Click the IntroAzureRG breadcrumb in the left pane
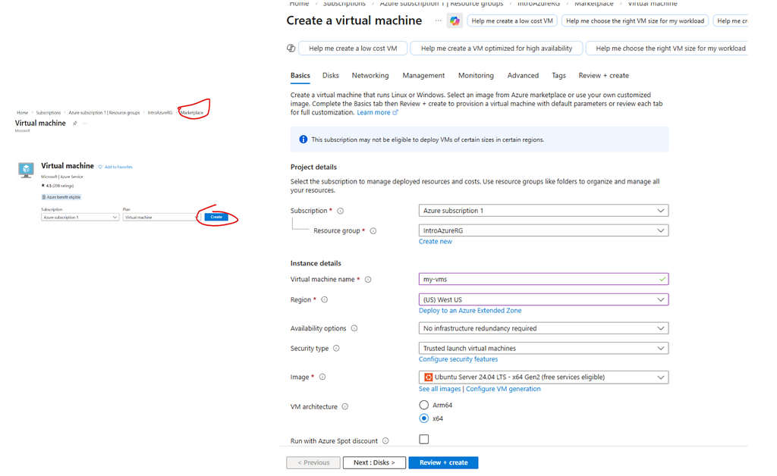 (159, 113)
